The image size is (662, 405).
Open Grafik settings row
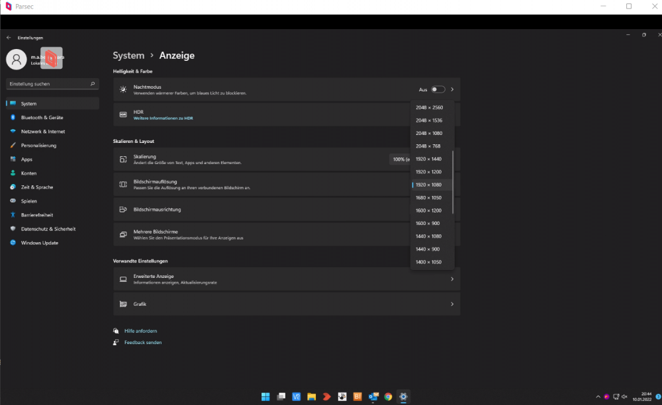[x=287, y=304]
